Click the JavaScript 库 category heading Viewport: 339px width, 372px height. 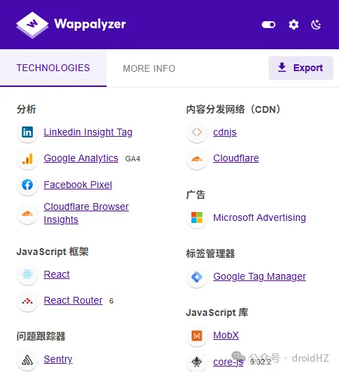[x=217, y=313]
